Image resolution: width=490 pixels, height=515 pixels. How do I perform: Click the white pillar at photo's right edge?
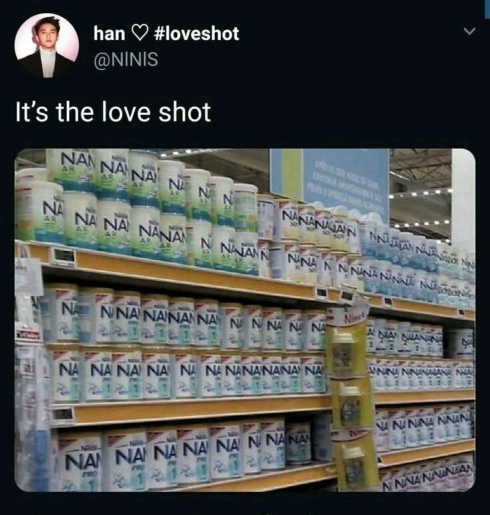tap(463, 197)
